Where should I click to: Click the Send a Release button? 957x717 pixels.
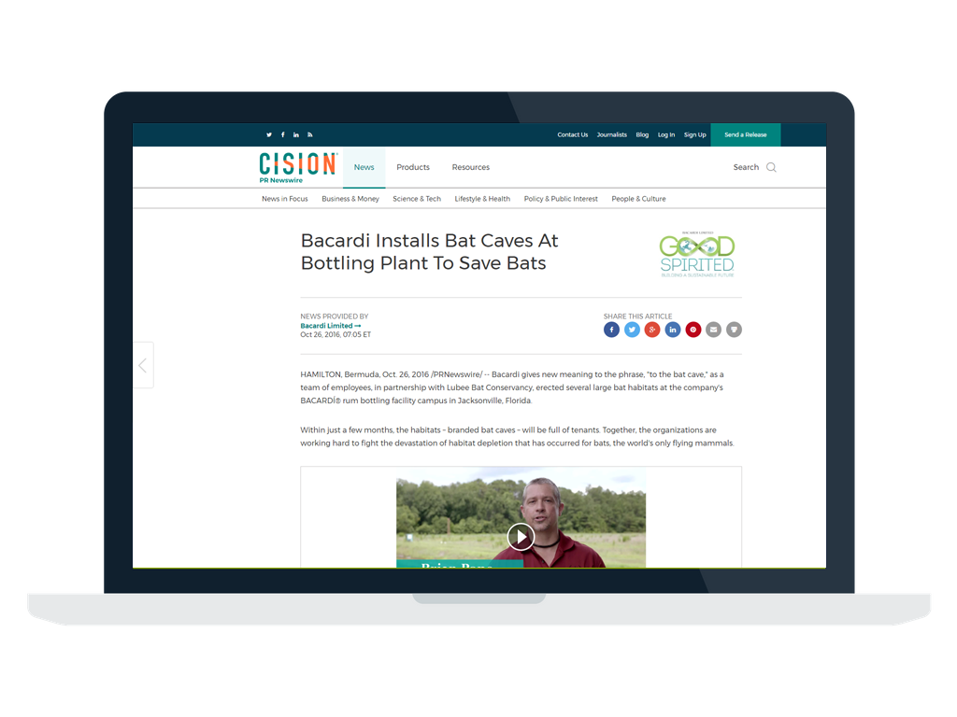tap(745, 134)
